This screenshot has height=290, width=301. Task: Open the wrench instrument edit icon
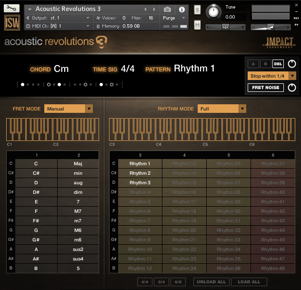(x=11, y=9)
